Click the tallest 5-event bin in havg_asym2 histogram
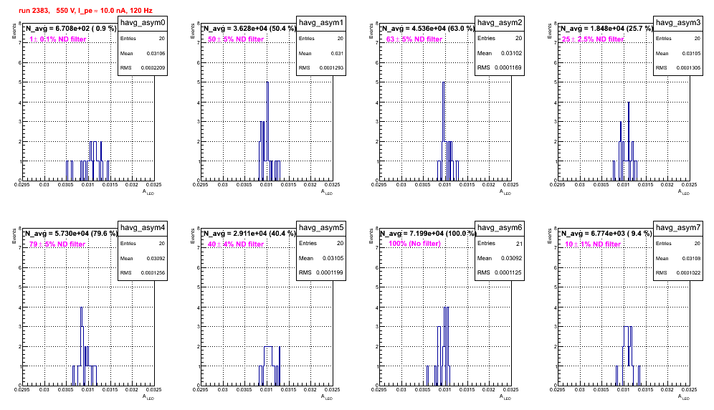714x410 pixels. click(x=444, y=131)
